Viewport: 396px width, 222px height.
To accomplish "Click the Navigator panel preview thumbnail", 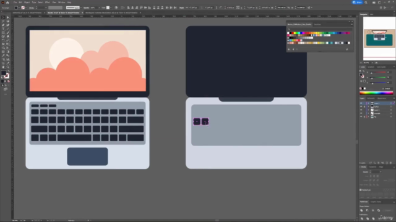I will pos(379,38).
